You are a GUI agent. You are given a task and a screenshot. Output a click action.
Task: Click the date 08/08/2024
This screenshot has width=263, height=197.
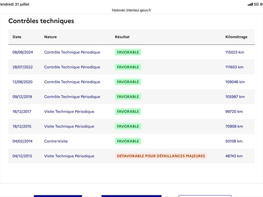[x=23, y=52]
